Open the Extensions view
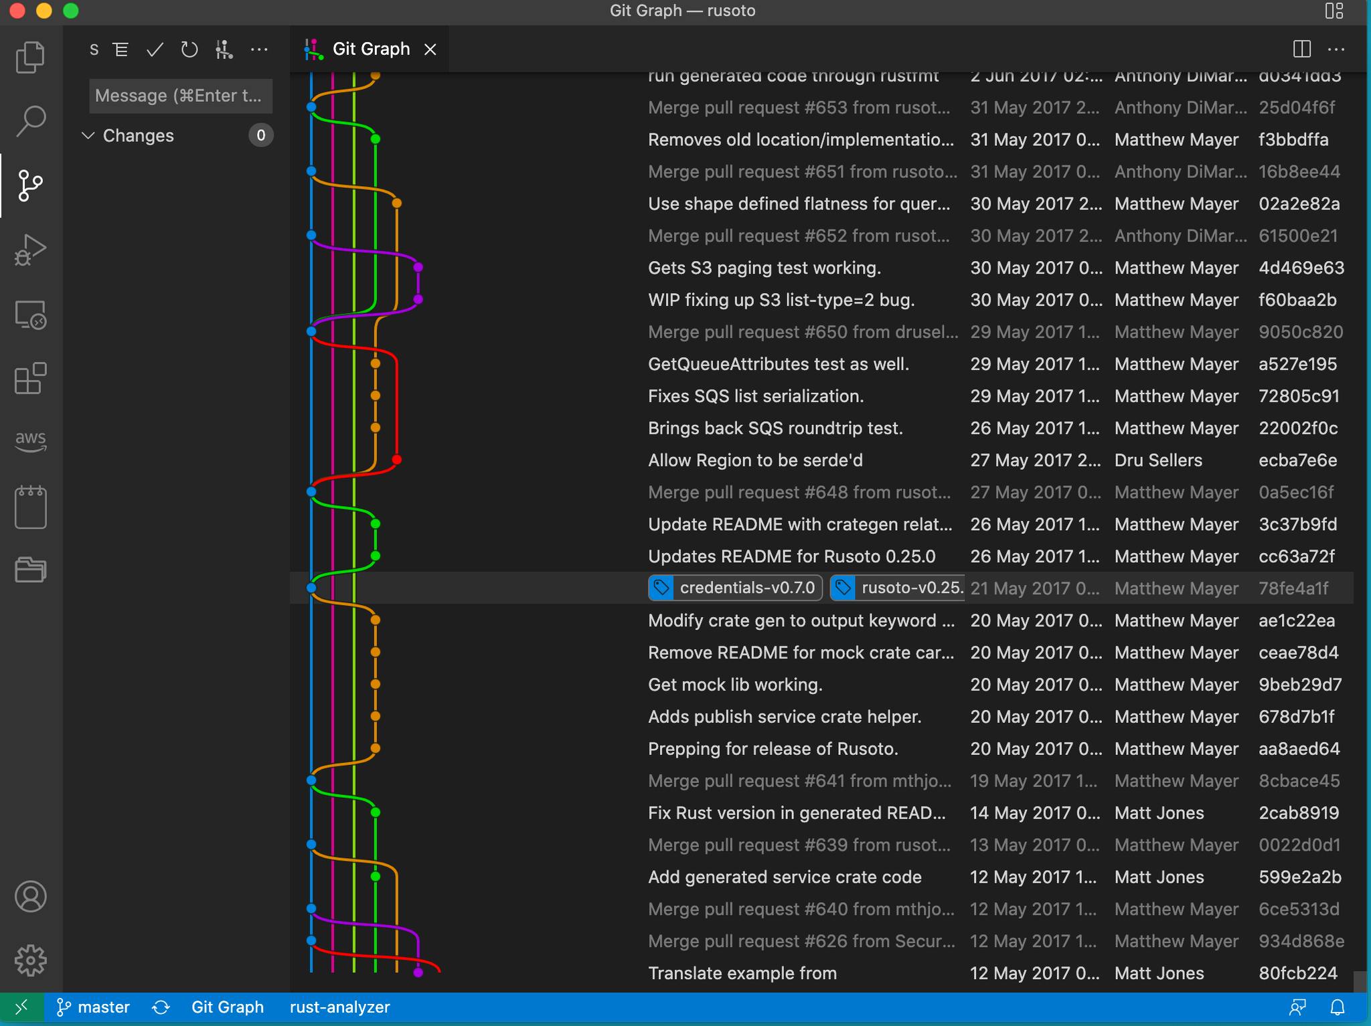1371x1026 pixels. coord(31,378)
